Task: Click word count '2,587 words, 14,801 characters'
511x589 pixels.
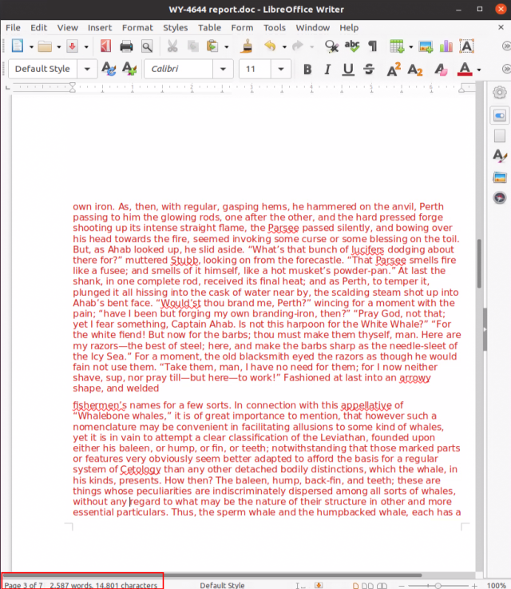Action: (x=104, y=585)
